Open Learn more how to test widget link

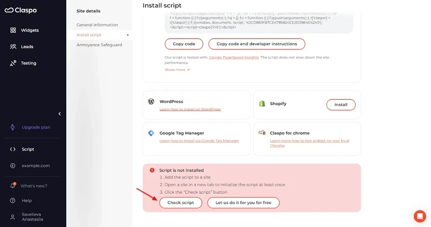[309, 143]
